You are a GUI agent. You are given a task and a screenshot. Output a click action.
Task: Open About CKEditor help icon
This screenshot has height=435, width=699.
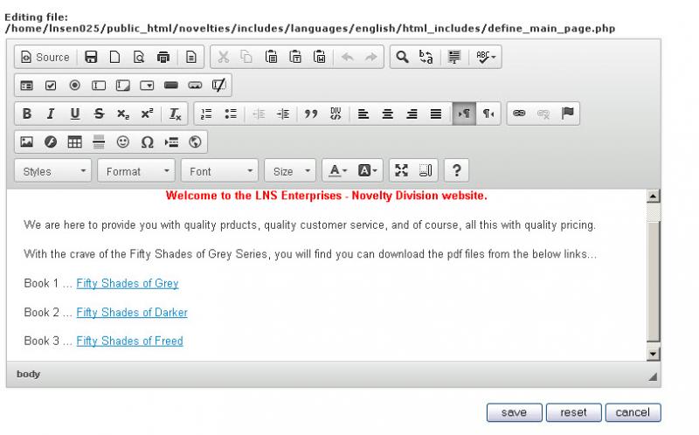point(456,170)
